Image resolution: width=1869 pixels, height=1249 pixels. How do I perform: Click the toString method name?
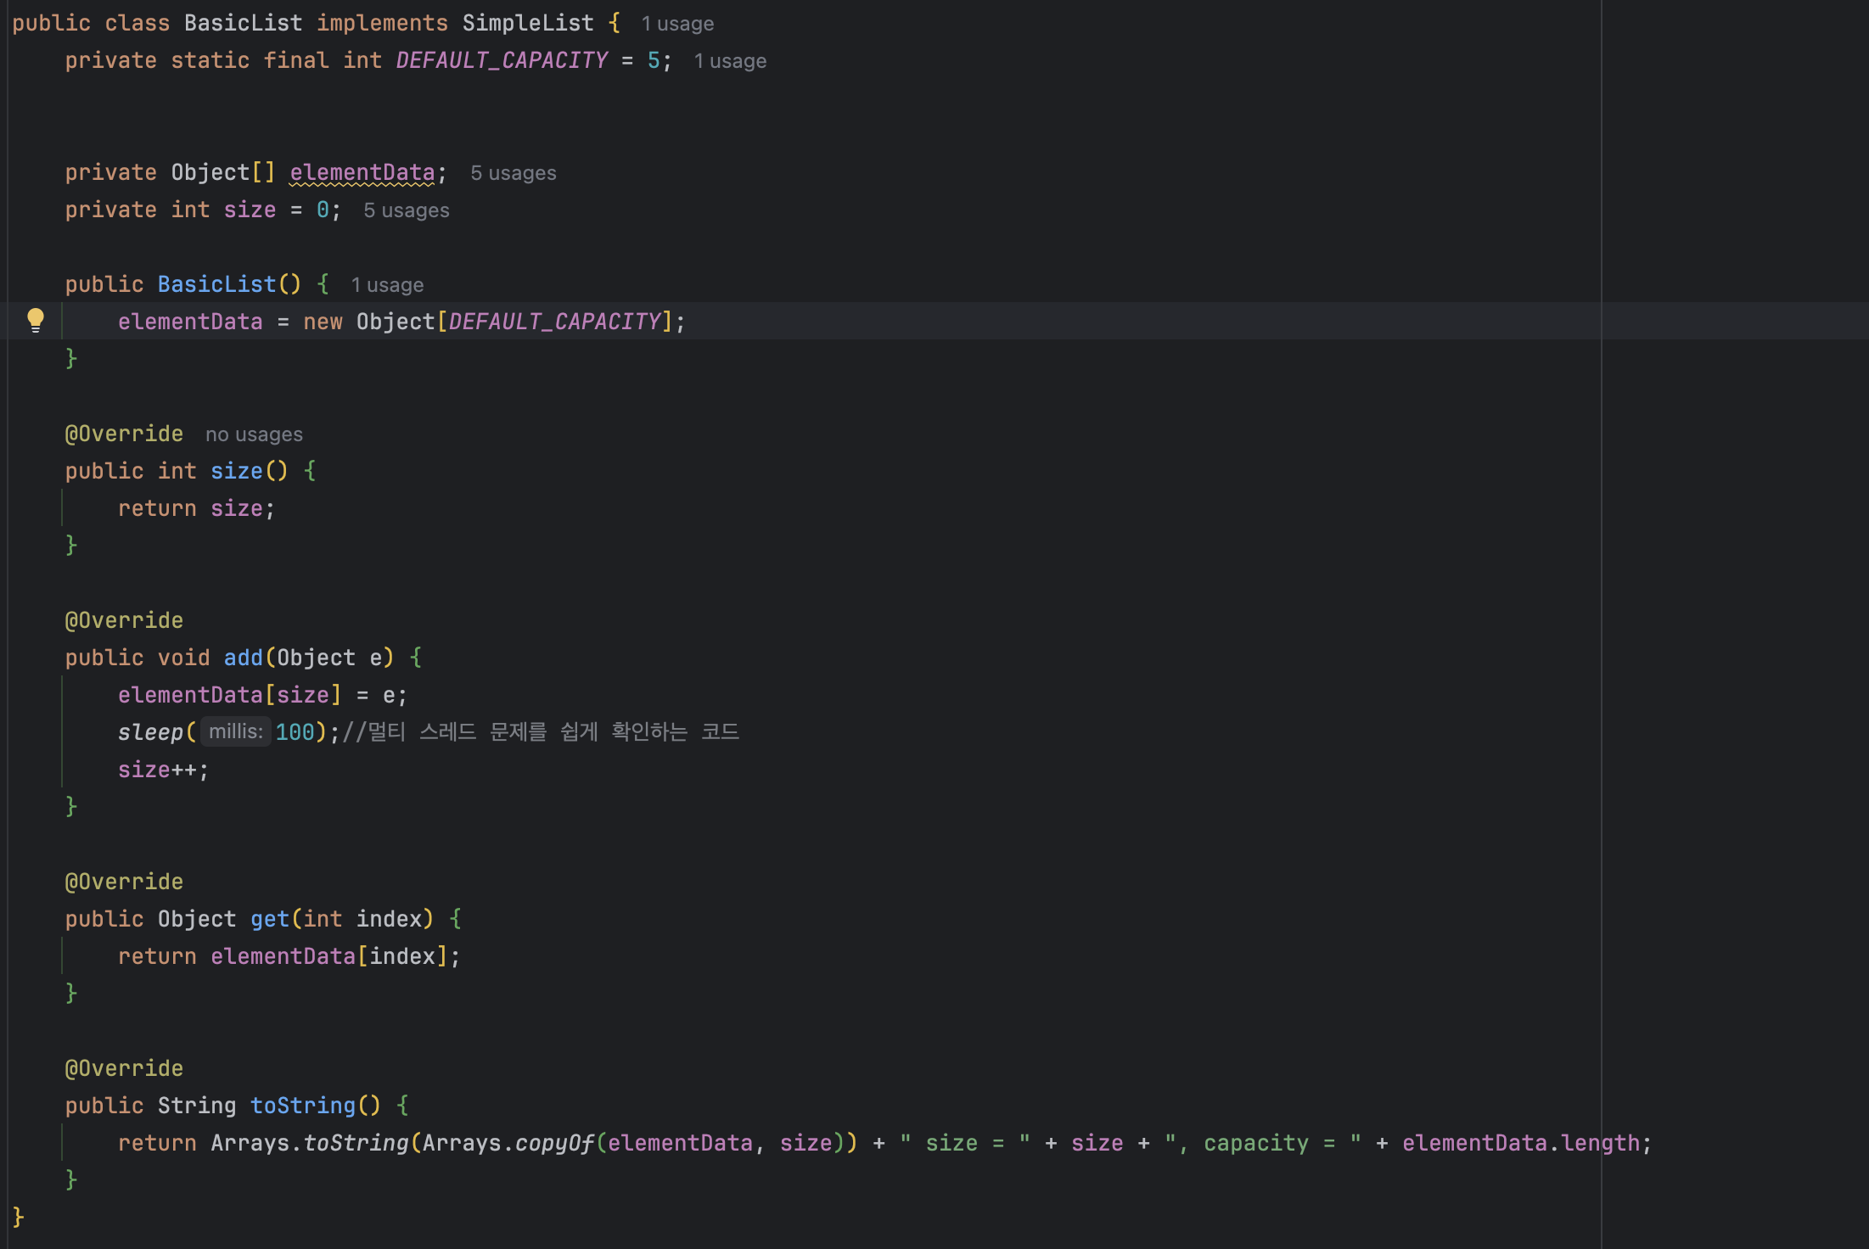pyautogui.click(x=302, y=1106)
